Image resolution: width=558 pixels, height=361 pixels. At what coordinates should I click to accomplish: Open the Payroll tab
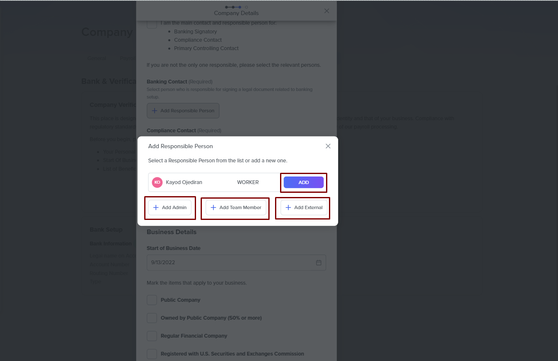coord(127,58)
